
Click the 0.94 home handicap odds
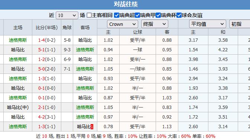[108, 50]
